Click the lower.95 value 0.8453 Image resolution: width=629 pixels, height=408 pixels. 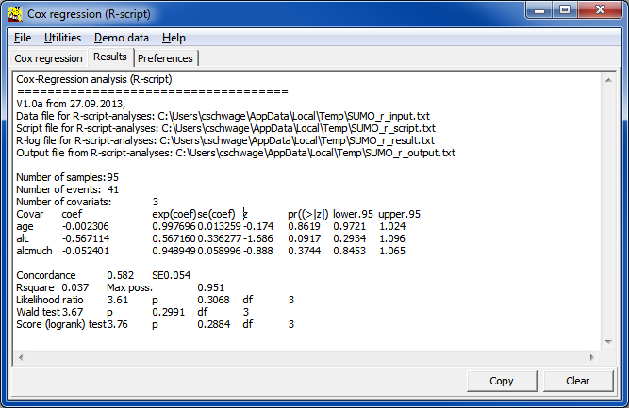point(350,251)
